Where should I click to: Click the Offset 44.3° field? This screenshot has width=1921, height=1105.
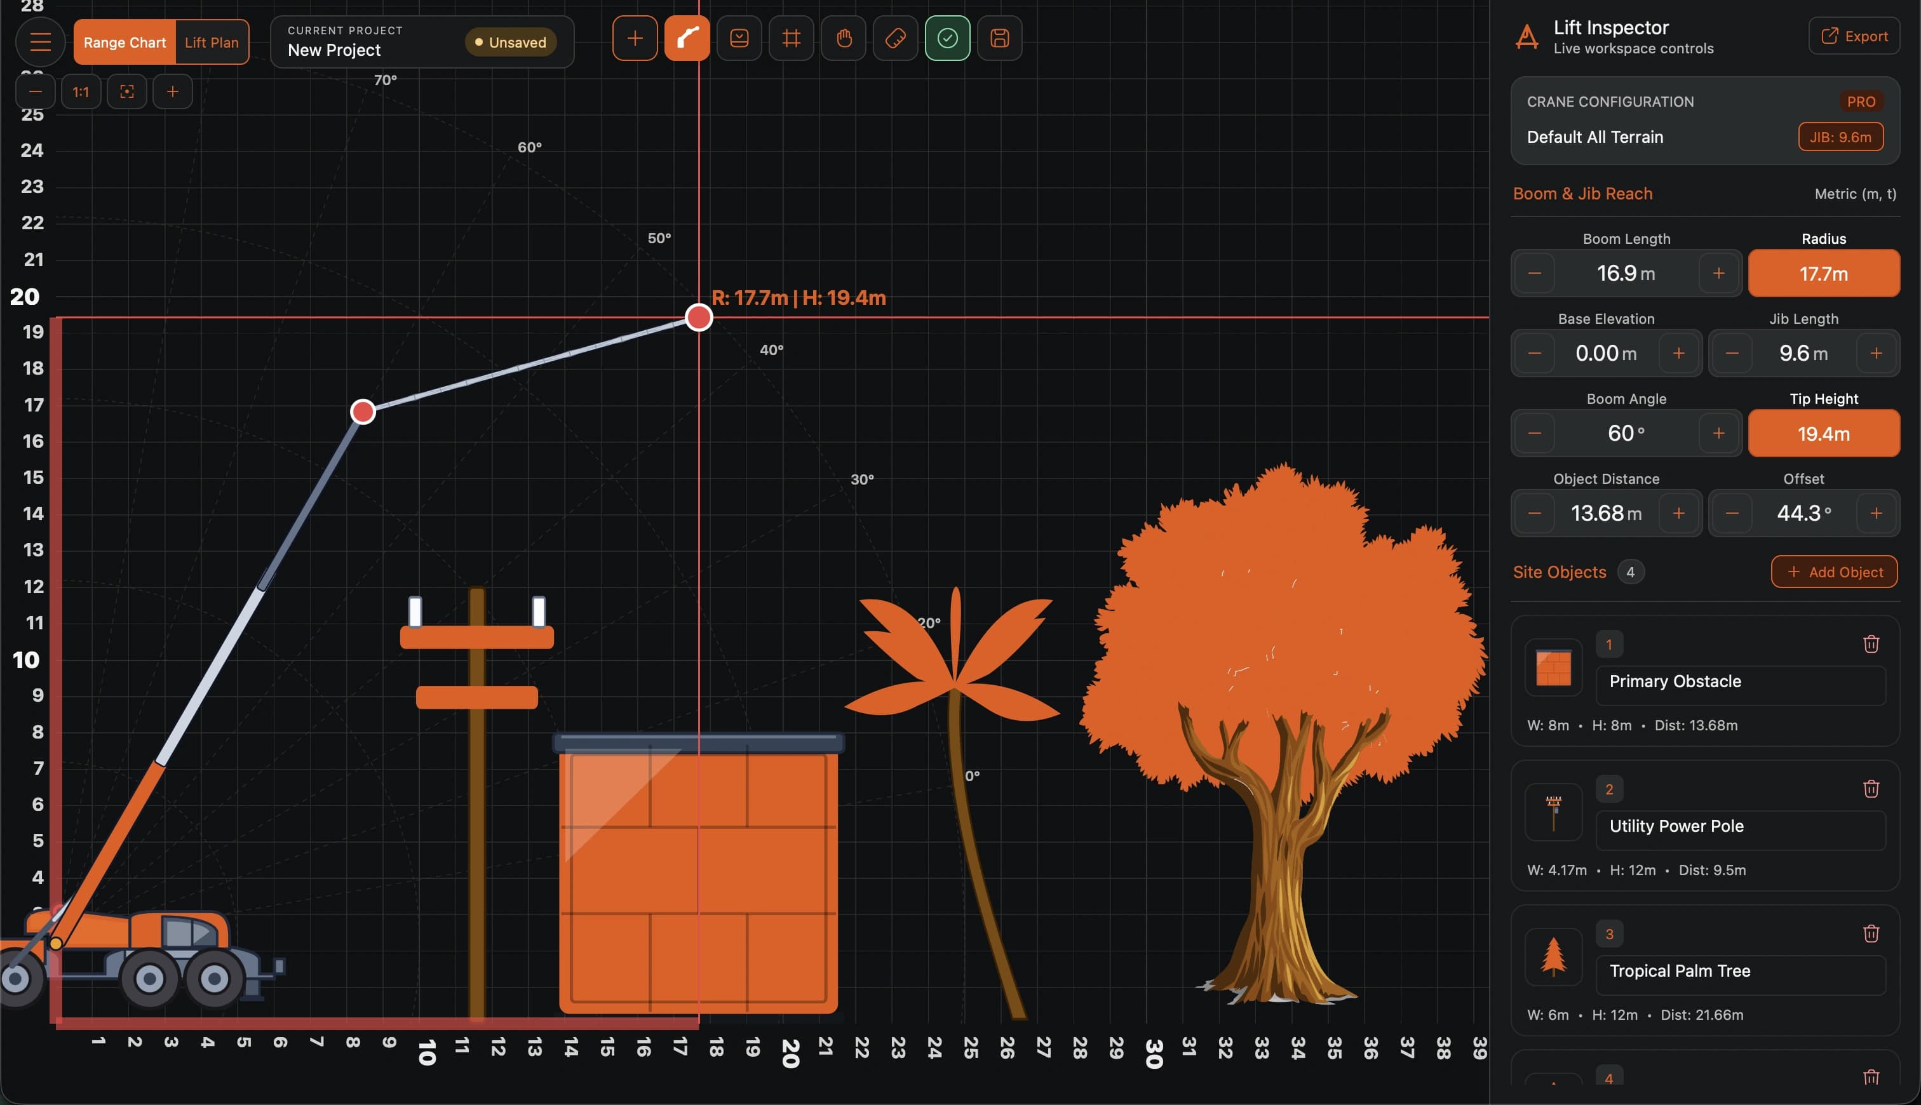pos(1803,514)
